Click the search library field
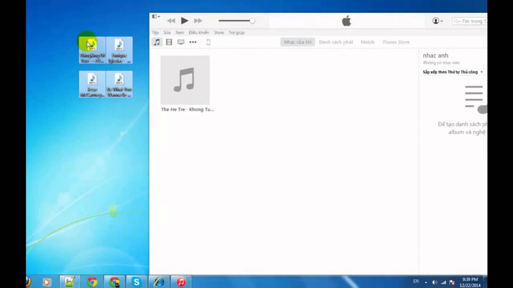The image size is (513, 288). (470, 21)
